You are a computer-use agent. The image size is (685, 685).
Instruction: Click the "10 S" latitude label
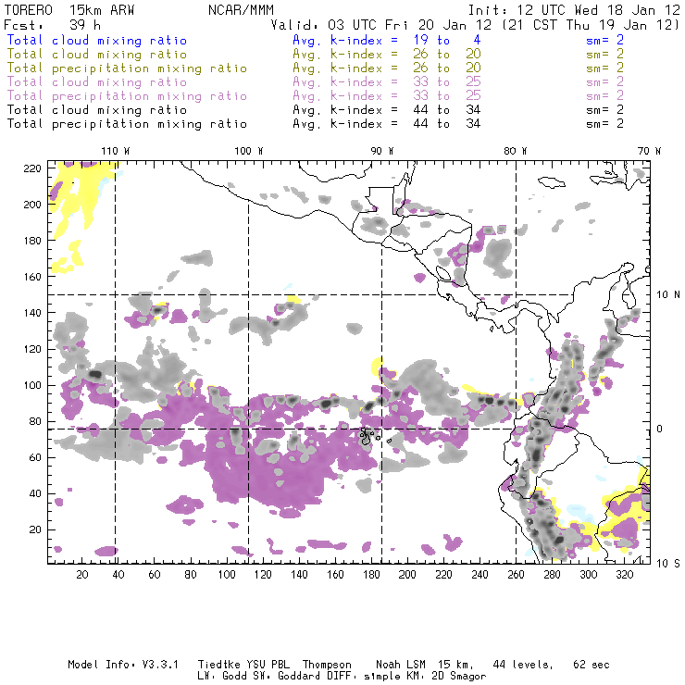pyautogui.click(x=668, y=564)
